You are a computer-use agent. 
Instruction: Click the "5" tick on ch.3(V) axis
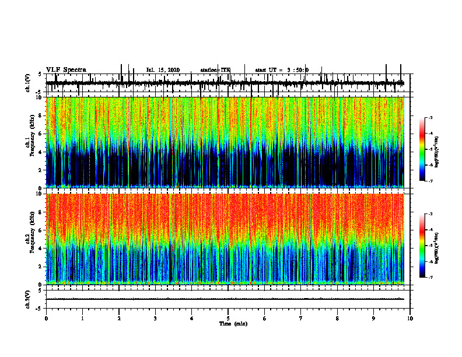pos(41,290)
